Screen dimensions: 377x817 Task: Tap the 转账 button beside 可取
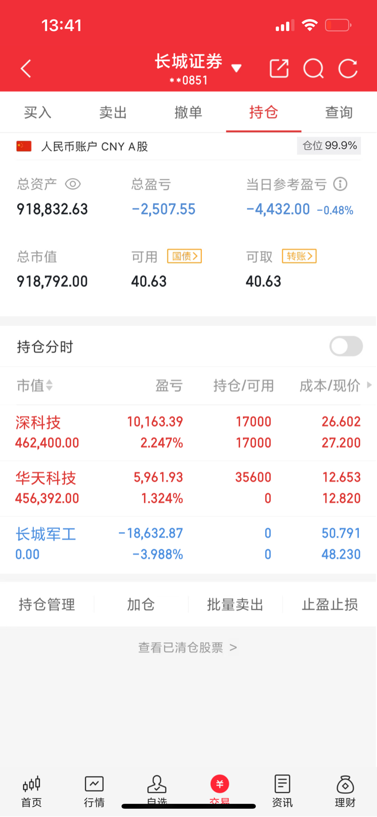(299, 256)
